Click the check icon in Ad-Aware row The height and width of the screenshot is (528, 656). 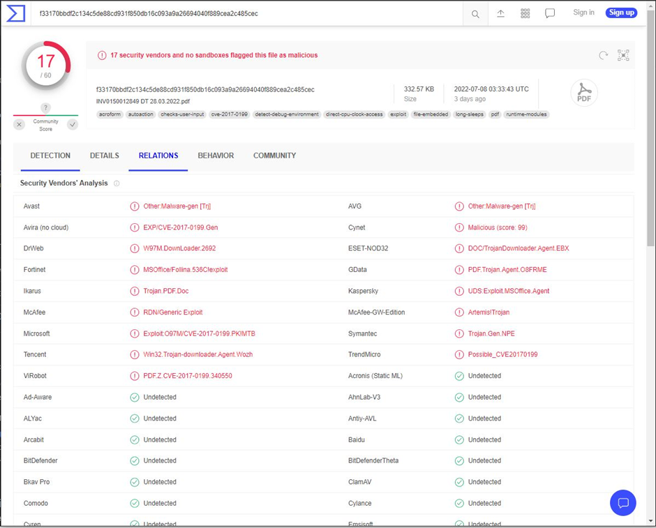tap(134, 397)
